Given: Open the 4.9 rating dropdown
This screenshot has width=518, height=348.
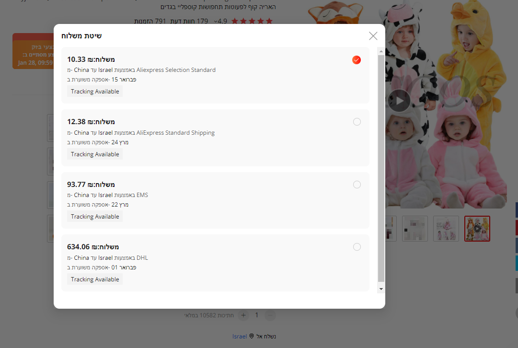Looking at the screenshot, I should [220, 21].
